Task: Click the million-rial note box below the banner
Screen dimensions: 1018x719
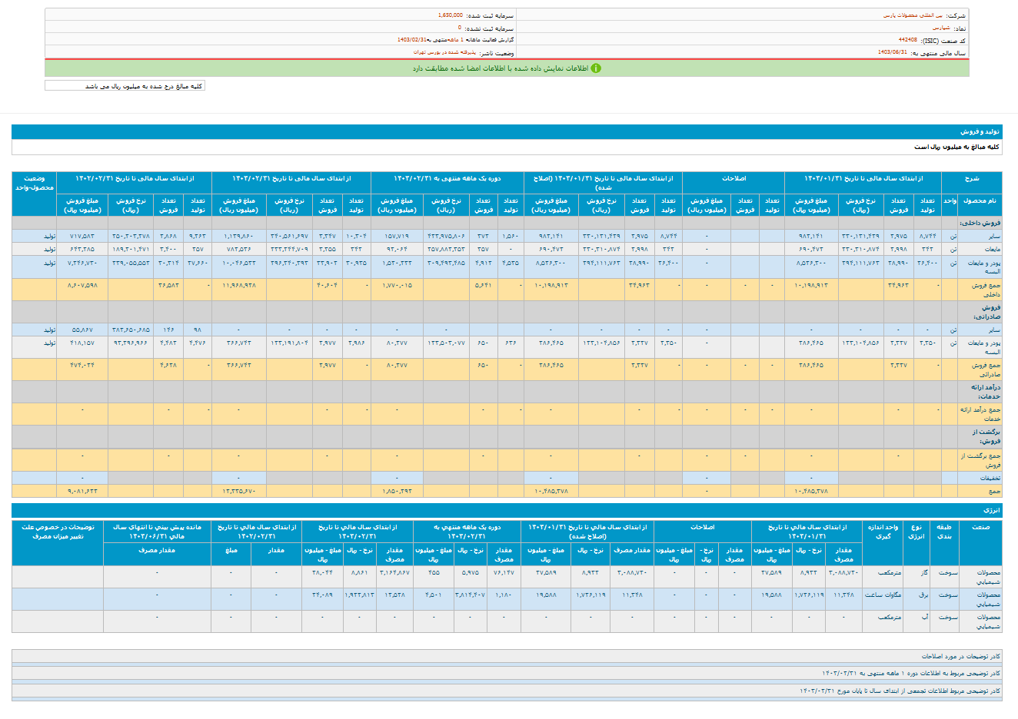Action: tap(125, 86)
